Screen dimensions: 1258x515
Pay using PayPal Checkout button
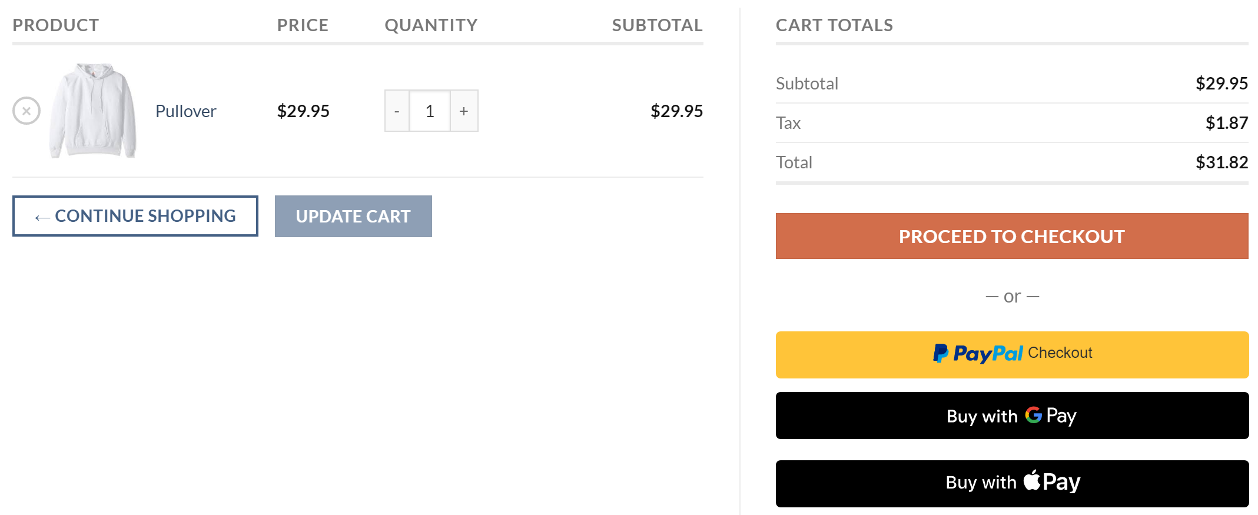pyautogui.click(x=1012, y=354)
